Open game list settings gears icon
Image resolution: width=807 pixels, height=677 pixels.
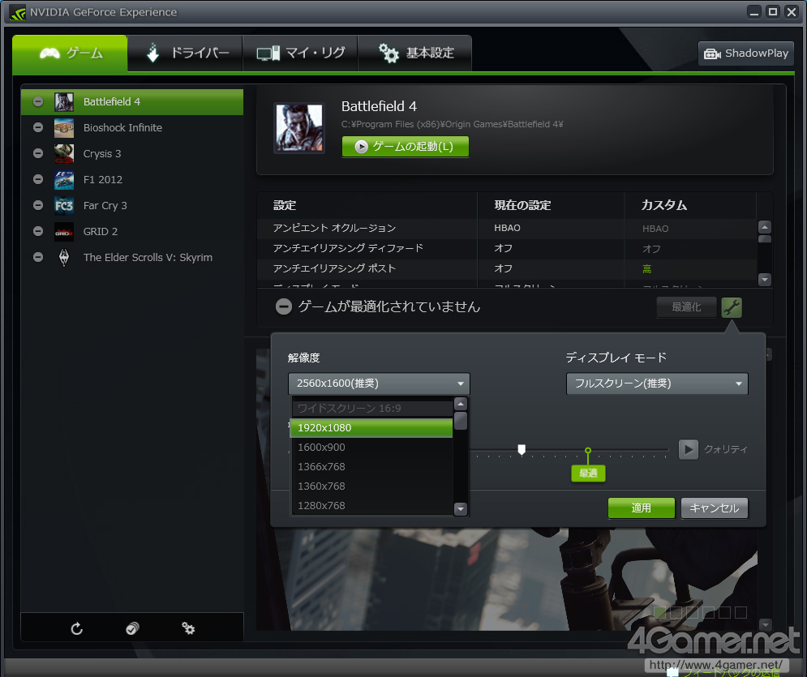(x=188, y=628)
